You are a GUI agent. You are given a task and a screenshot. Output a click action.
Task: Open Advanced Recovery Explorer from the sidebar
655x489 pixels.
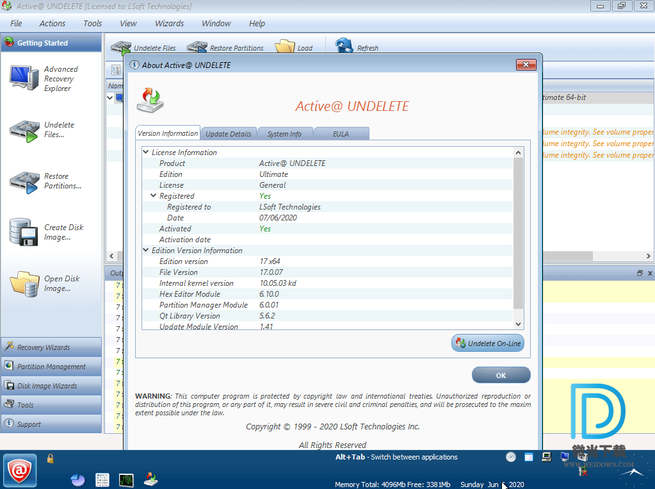[44, 78]
